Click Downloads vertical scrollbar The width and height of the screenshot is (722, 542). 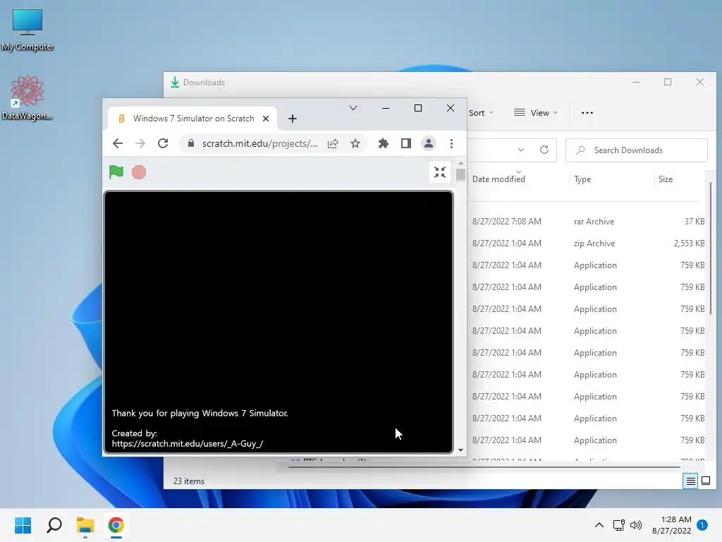(x=711, y=249)
